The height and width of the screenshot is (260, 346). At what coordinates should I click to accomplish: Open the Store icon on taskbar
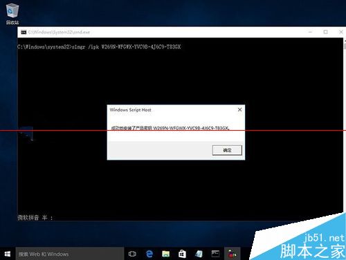tap(182, 254)
